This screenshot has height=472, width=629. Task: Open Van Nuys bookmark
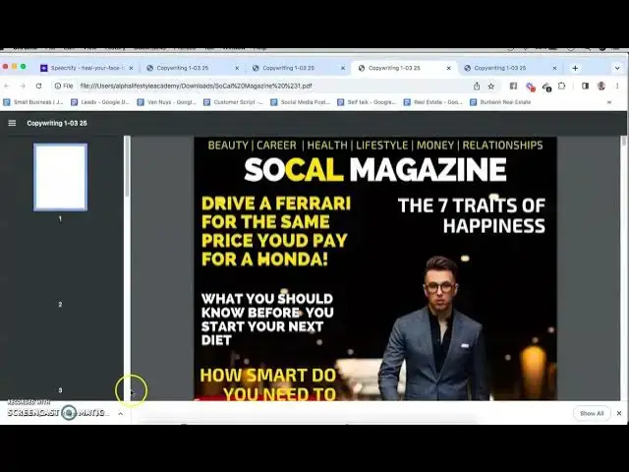[166, 102]
